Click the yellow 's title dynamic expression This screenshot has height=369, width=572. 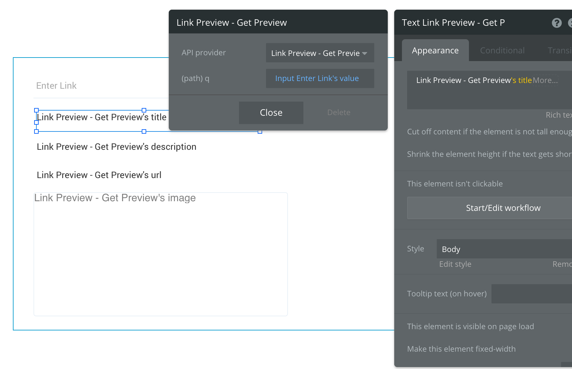(x=521, y=80)
